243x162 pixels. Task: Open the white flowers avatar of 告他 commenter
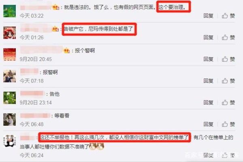[x=10, y=98]
